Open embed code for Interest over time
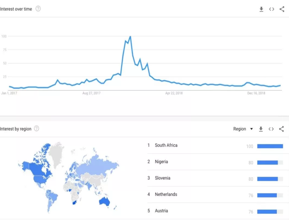Image resolution: width=289 pixels, height=222 pixels. (x=272, y=9)
